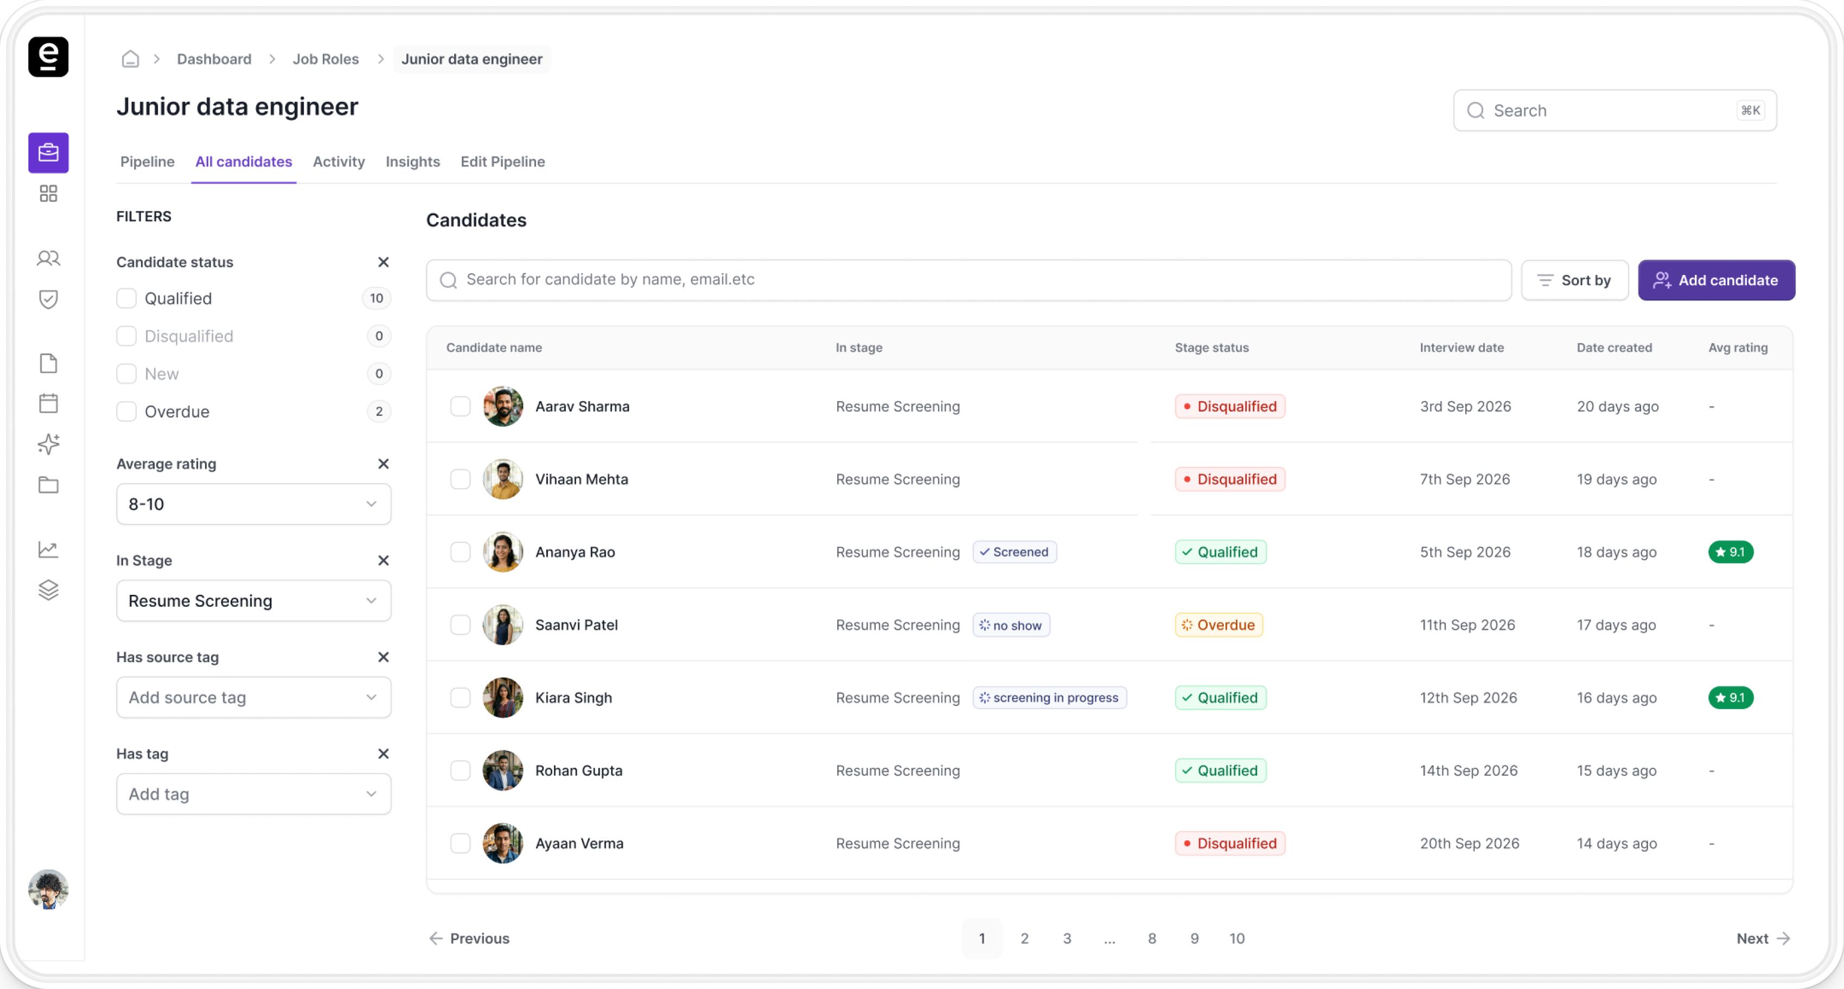Go to the Next page
Viewport: 1844px width, 989px height.
(1763, 938)
